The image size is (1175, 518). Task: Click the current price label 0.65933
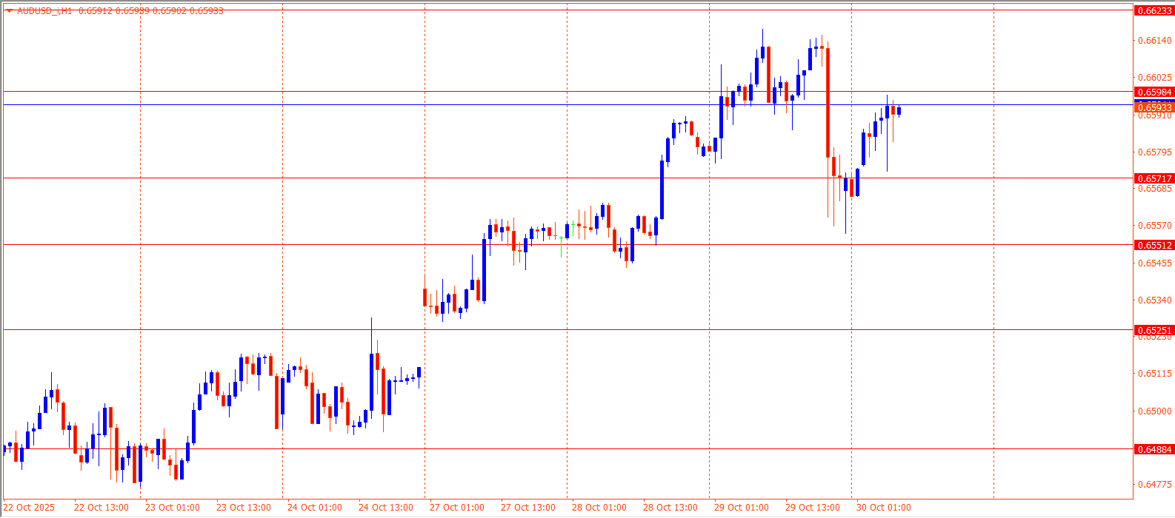pyautogui.click(x=1154, y=107)
